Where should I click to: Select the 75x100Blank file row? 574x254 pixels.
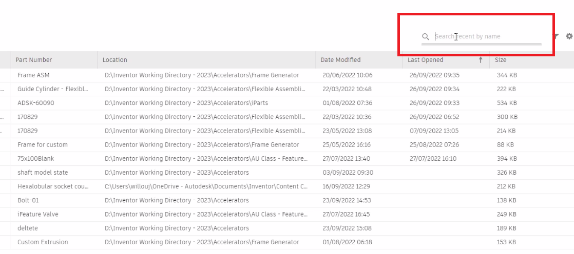coord(287,159)
